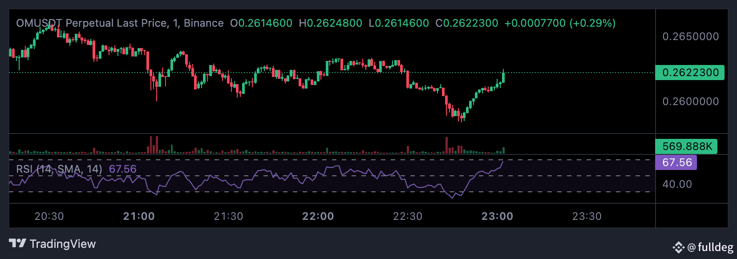Click the 40.00 RSI axis label
This screenshot has height=259, width=737.
677,184
